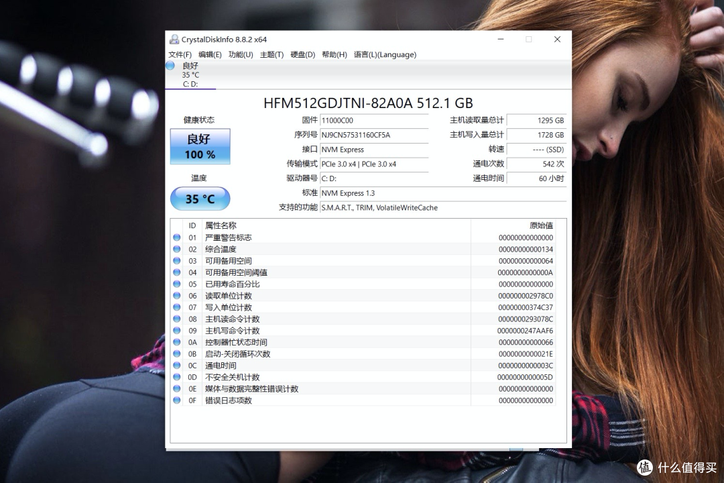This screenshot has width=724, height=483.
Task: Select the 可用备用空间阈值 attribute name
Action: (236, 272)
